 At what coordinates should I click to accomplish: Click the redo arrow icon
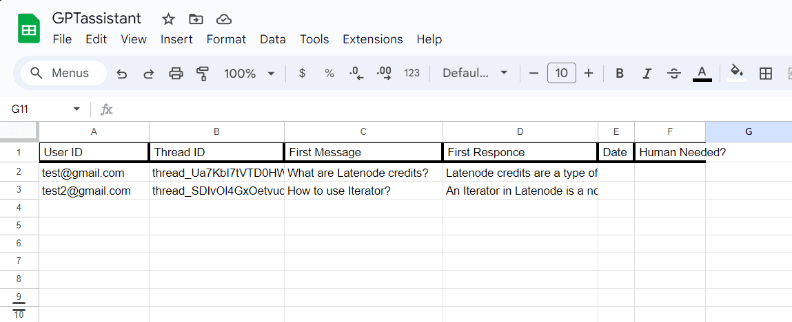pos(148,74)
